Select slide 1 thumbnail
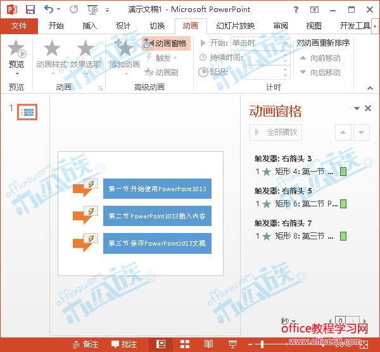Viewport: 380px width, 352px height. tap(27, 112)
